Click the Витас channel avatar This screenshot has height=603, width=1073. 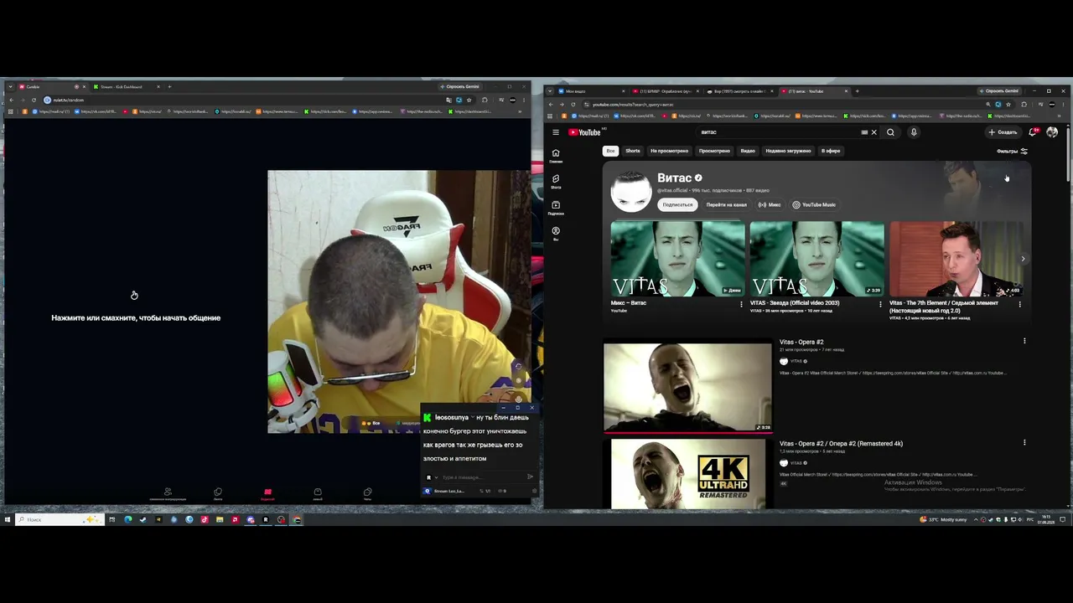631,192
